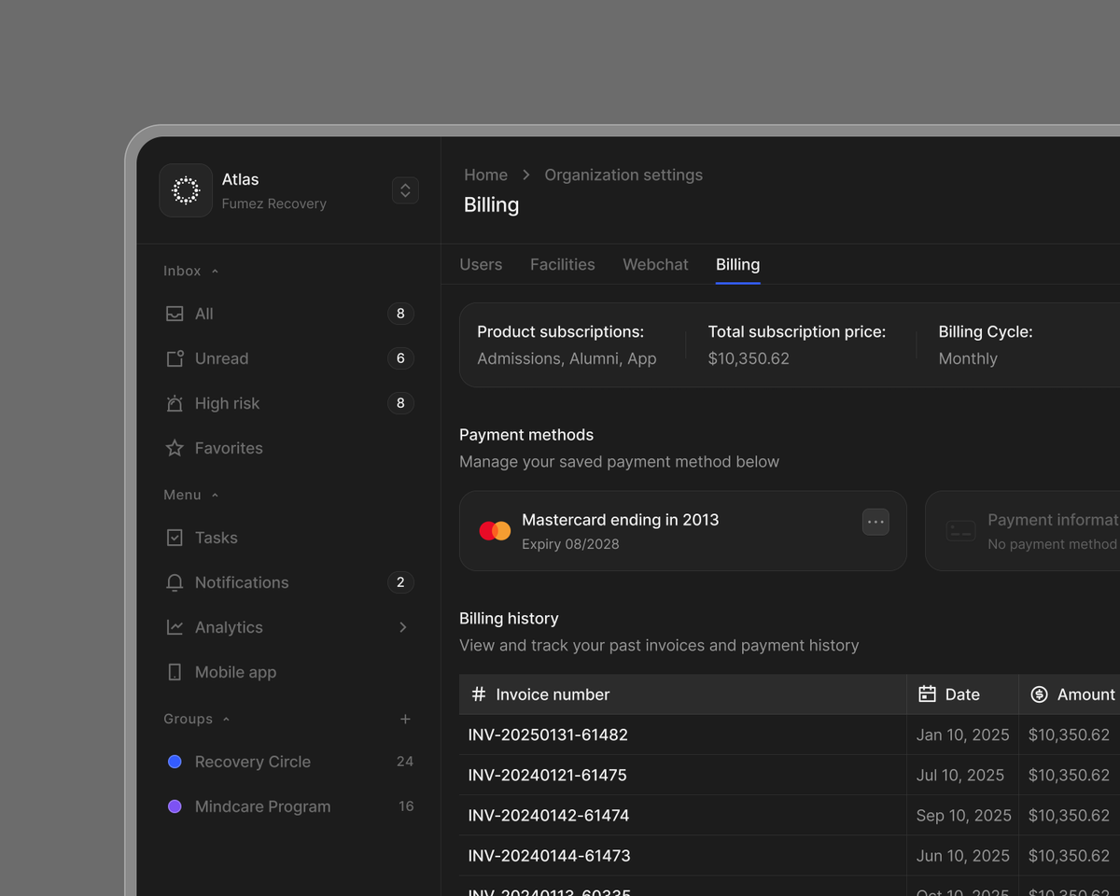Click the Unread inbox icon

pyautogui.click(x=175, y=358)
